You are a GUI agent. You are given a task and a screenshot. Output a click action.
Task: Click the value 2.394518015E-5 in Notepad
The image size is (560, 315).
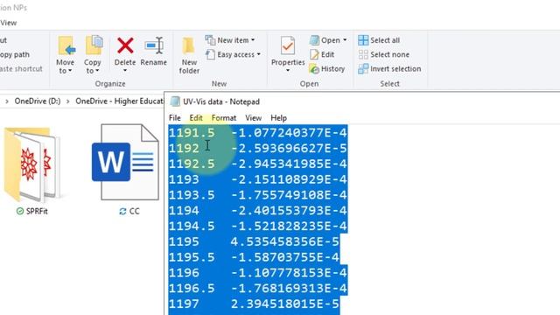pyautogui.click(x=284, y=304)
